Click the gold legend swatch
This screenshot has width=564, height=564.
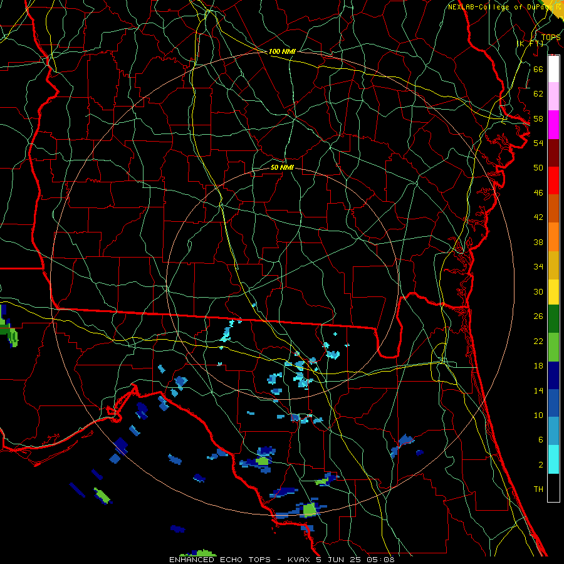[x=553, y=264]
